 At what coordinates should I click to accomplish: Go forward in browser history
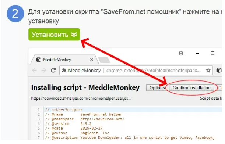click(44, 70)
